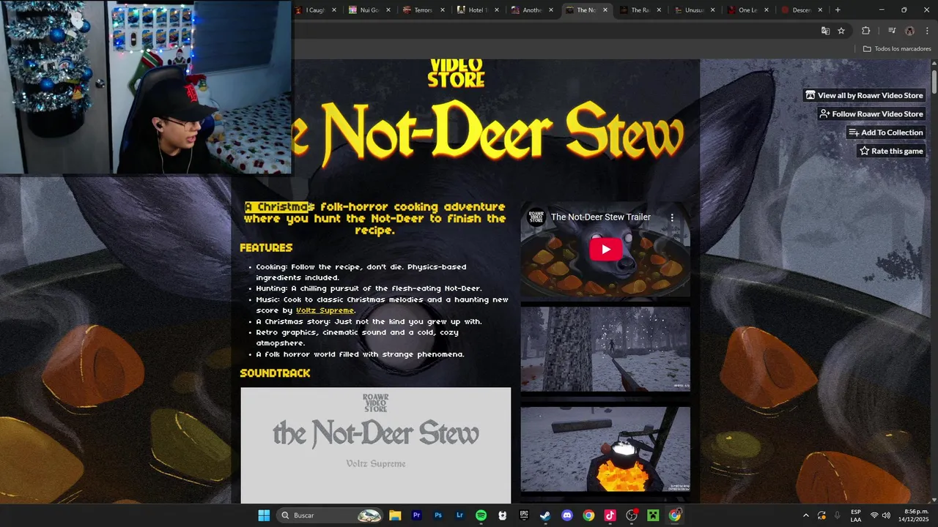This screenshot has height=527, width=938.
Task: Open File Explorer from the taskbar
Action: 395,515
